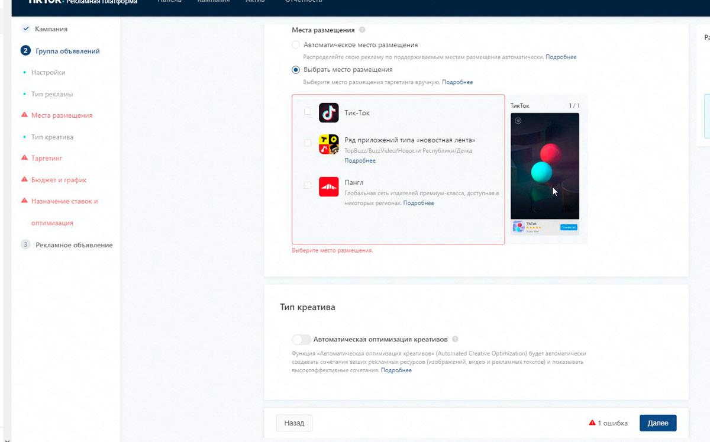Toggle on Автоматическая оптимизация креативов
710x442 pixels.
point(301,339)
